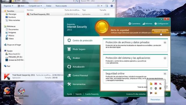Click the Explorer help question icon

112,6
